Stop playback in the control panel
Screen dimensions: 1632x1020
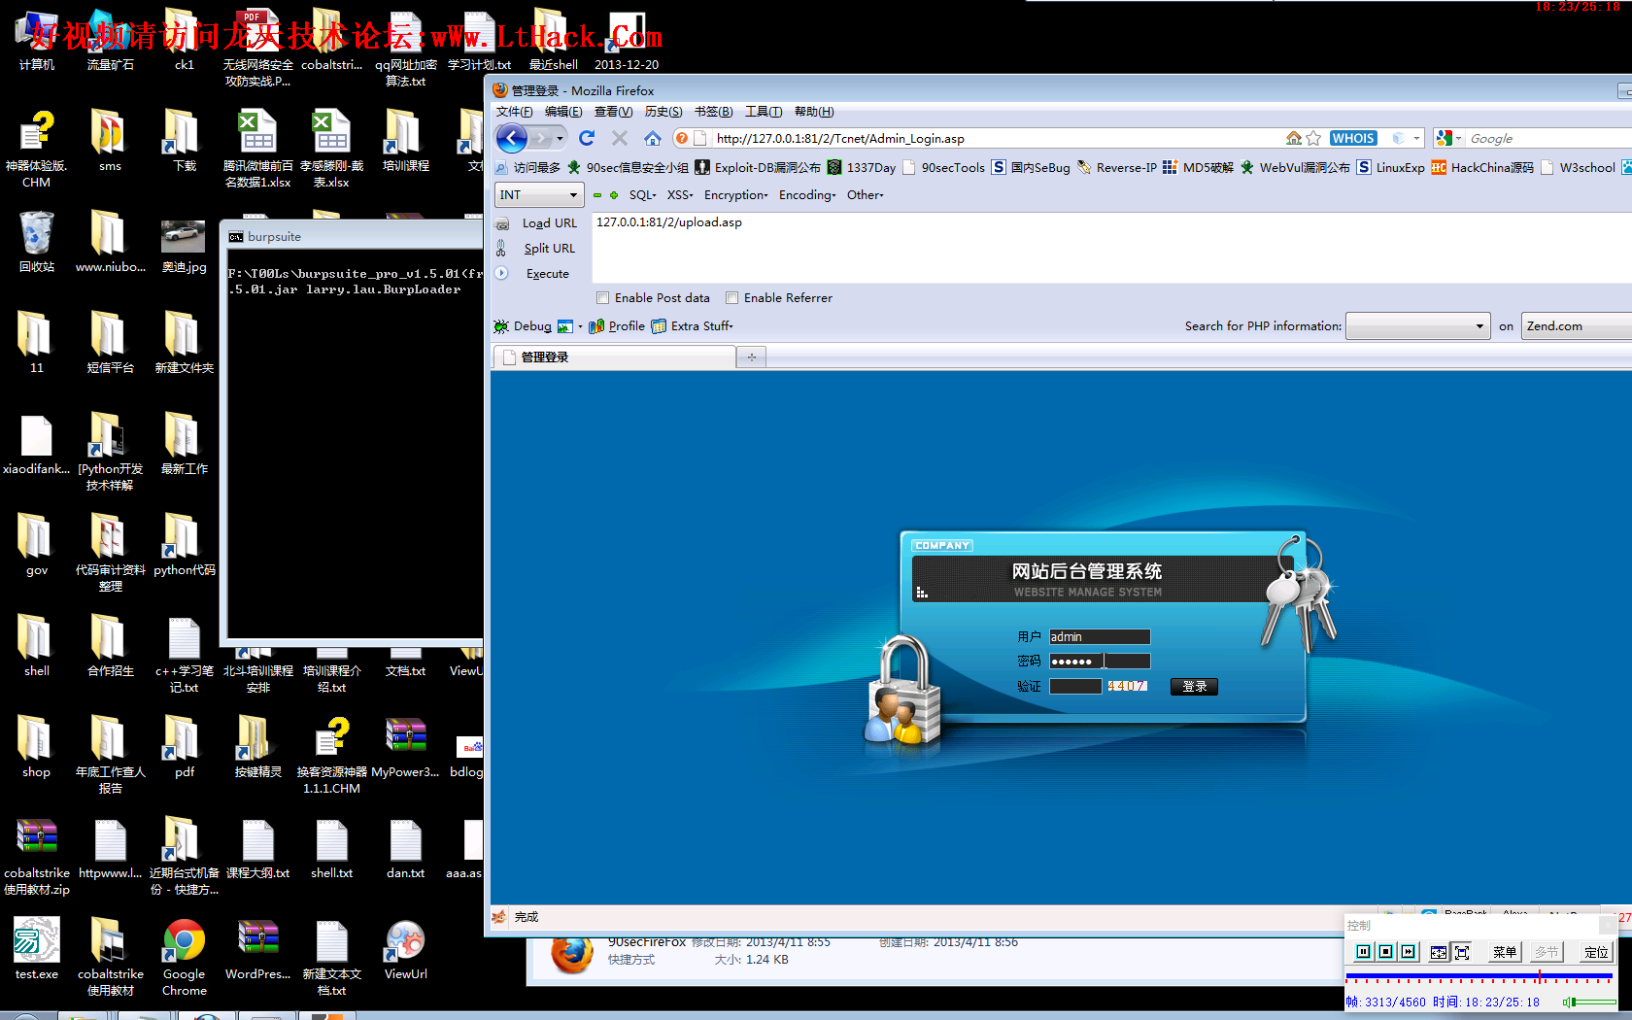tap(1385, 952)
